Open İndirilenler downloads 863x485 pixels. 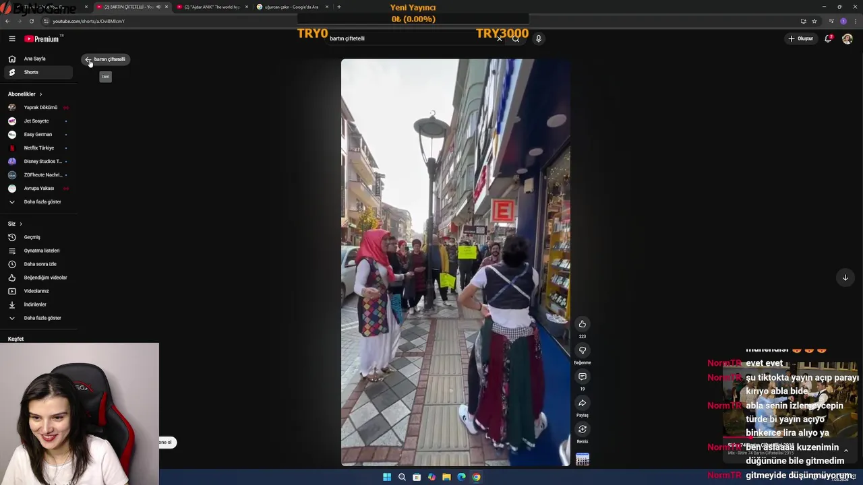coord(38,304)
